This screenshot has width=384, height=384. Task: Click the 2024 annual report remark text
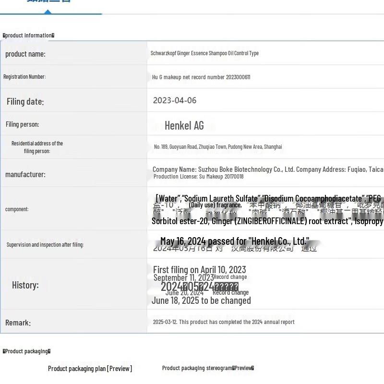click(224, 322)
